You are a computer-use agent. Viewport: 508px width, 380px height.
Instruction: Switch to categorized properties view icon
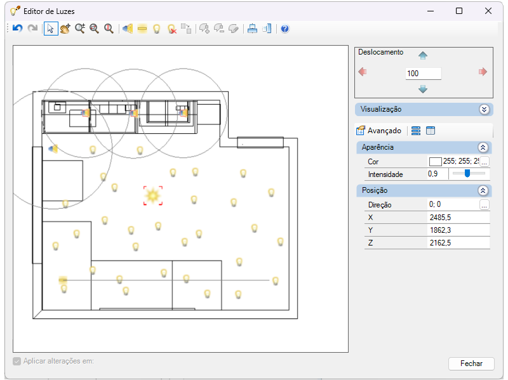pos(416,131)
